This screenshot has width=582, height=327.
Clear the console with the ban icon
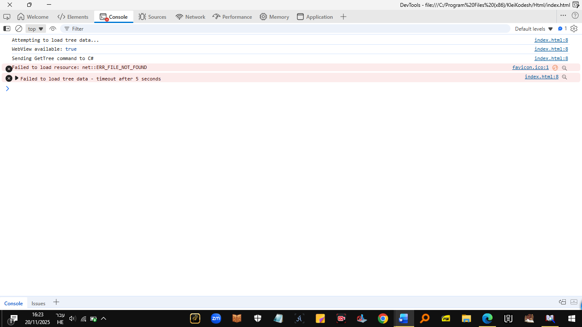coord(19,29)
